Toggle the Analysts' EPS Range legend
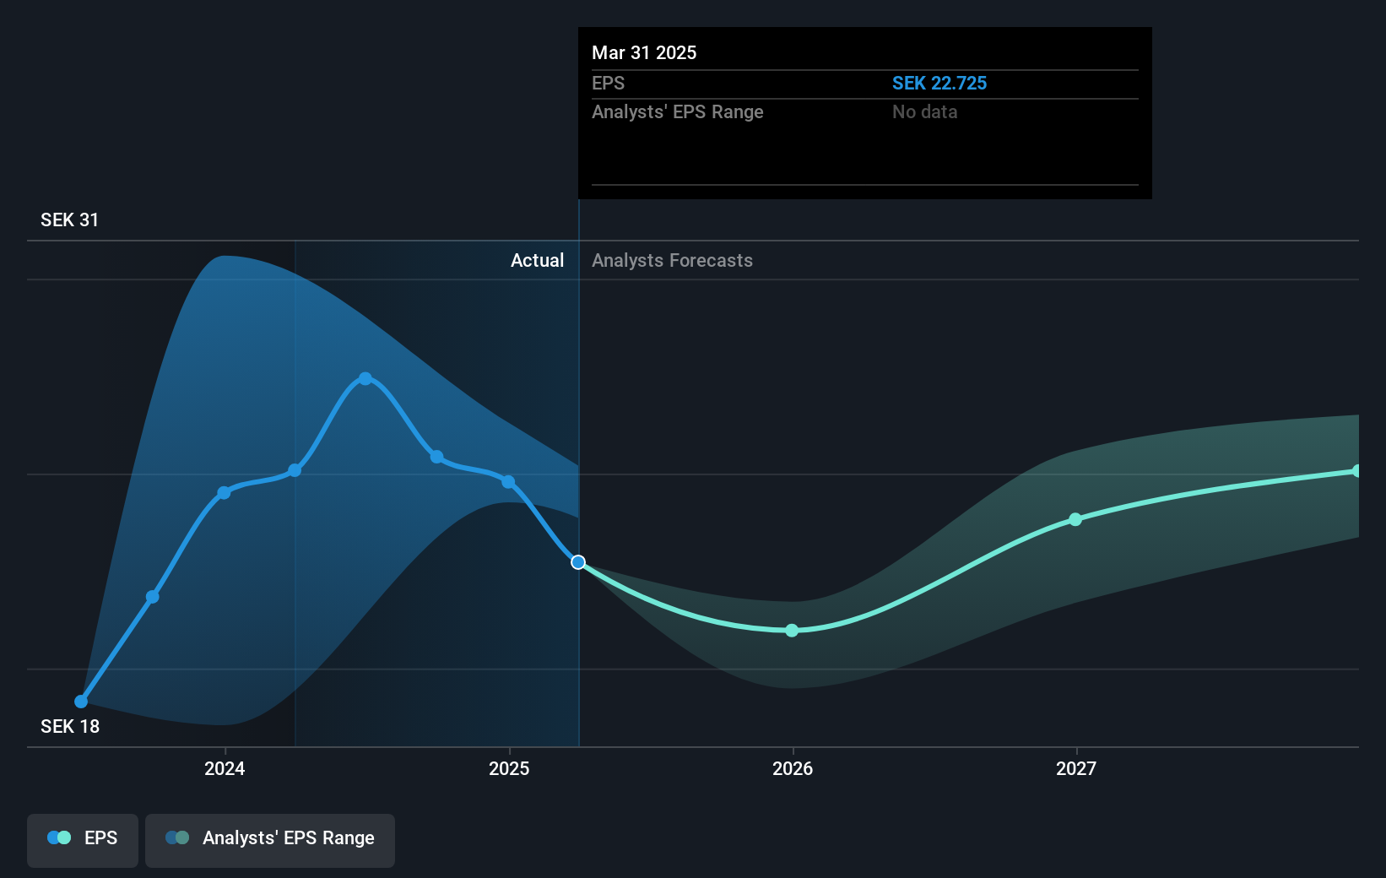This screenshot has width=1386, height=878. click(x=270, y=839)
